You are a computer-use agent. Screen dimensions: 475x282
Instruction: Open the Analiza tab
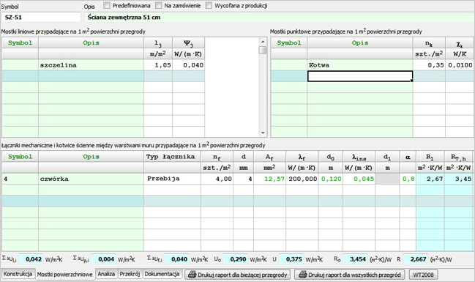(x=106, y=274)
